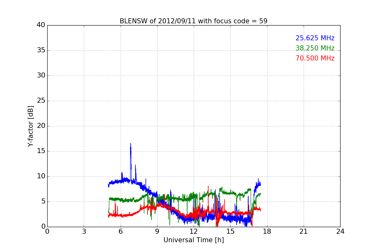Click x-axis tick label '21'
378x252 pixels.
[x=304, y=232]
